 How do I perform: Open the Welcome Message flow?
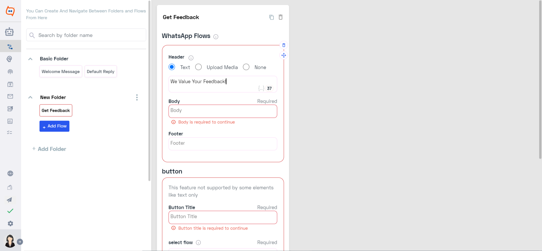[61, 71]
